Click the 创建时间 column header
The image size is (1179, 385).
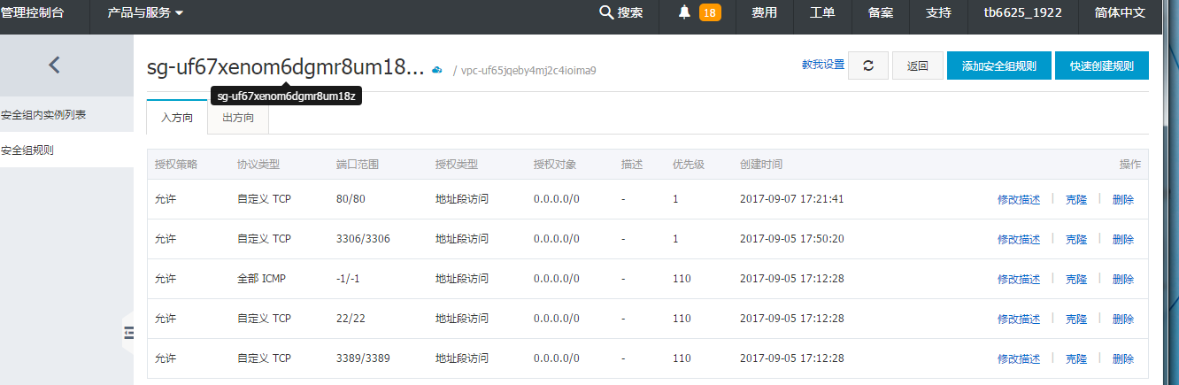click(761, 165)
